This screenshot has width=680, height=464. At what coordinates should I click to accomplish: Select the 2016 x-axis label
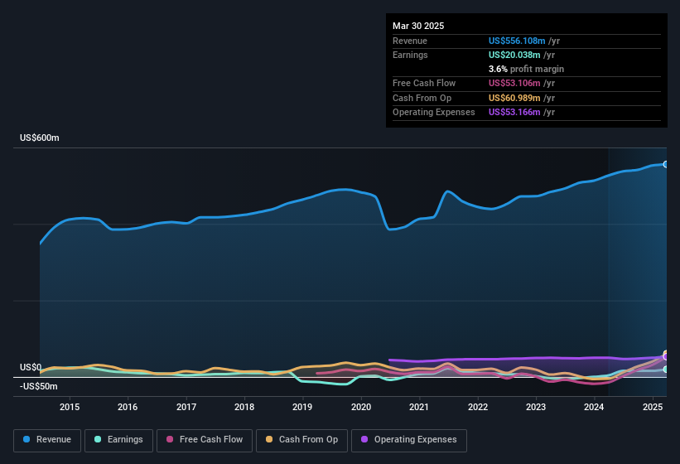(x=128, y=407)
